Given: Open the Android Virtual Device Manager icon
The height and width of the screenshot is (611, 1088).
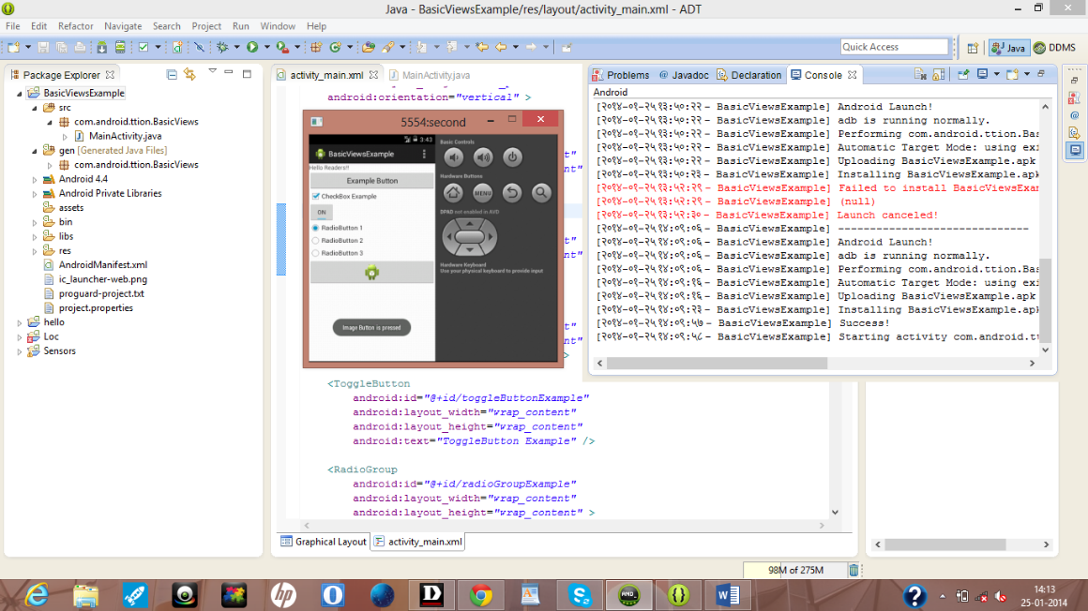Looking at the screenshot, I should 120,47.
